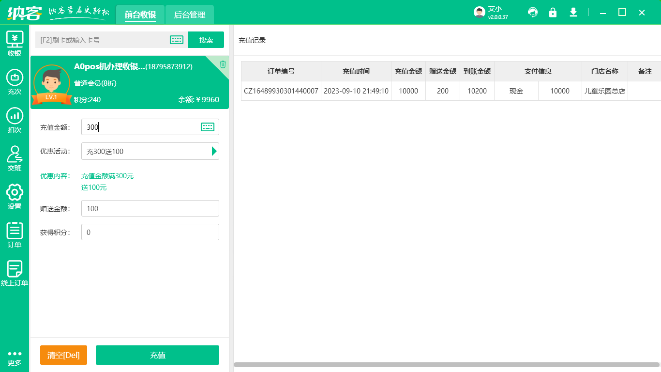Click the 充值 recharge button
The height and width of the screenshot is (372, 661).
[157, 355]
